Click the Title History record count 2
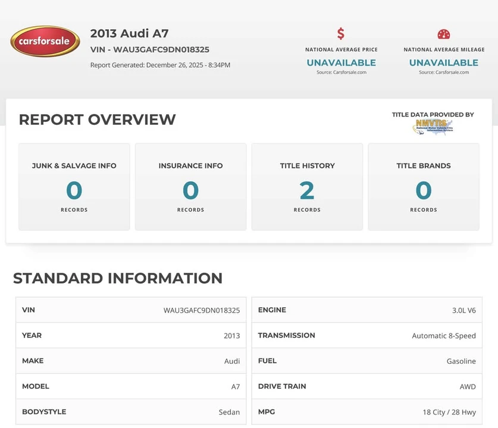Screen dimensions: 498x428 click(307, 190)
